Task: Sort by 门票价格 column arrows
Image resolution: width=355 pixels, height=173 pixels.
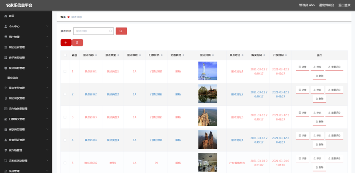Action: point(162,55)
